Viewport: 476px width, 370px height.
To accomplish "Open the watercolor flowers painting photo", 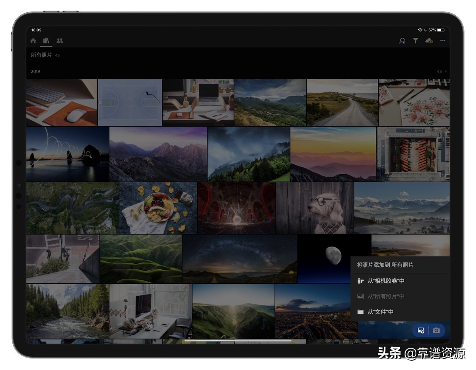I will pos(414,103).
